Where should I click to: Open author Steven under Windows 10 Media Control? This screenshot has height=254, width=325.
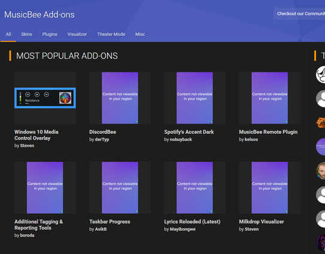(27, 146)
